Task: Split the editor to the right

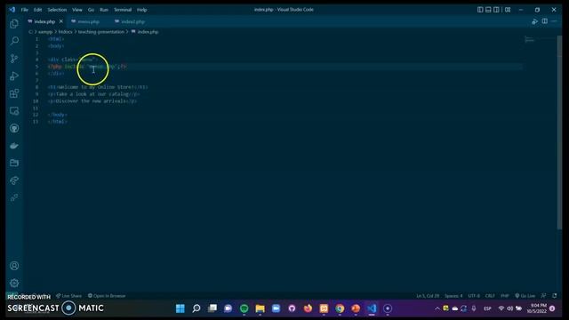Action: pos(545,21)
